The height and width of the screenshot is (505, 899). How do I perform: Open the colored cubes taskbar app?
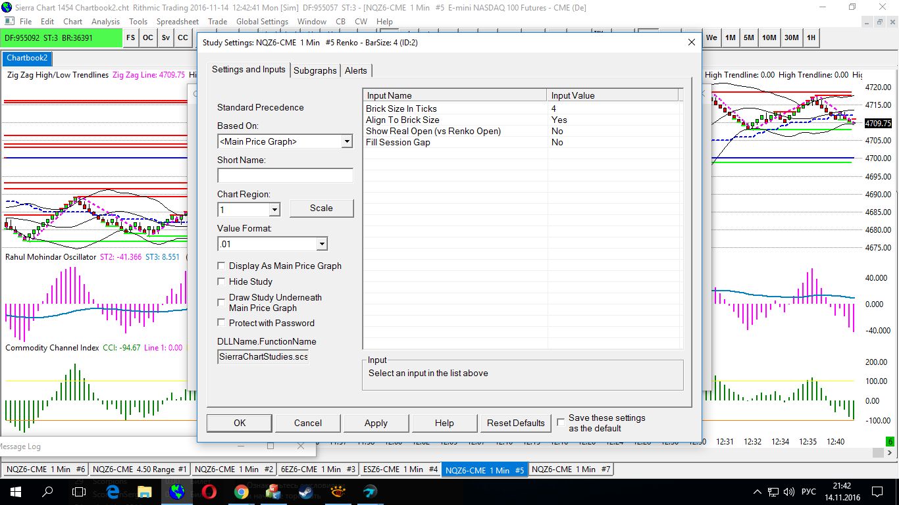(x=273, y=492)
